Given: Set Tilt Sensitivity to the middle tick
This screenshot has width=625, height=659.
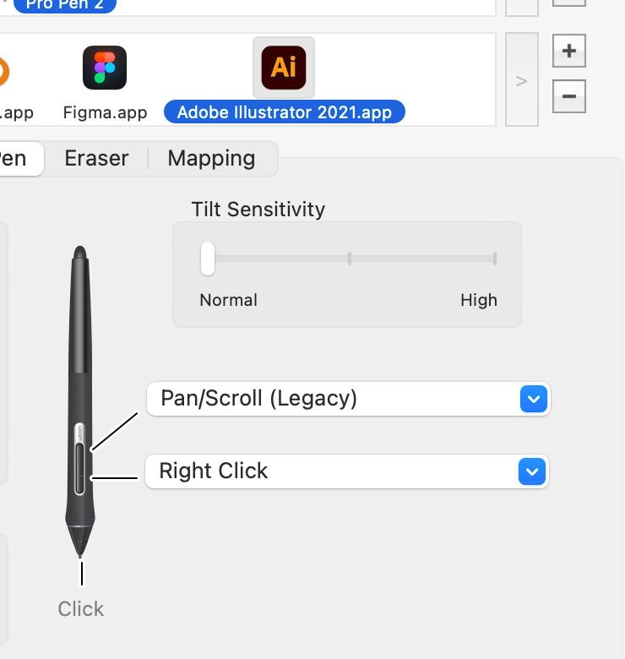Looking at the screenshot, I should point(350,259).
